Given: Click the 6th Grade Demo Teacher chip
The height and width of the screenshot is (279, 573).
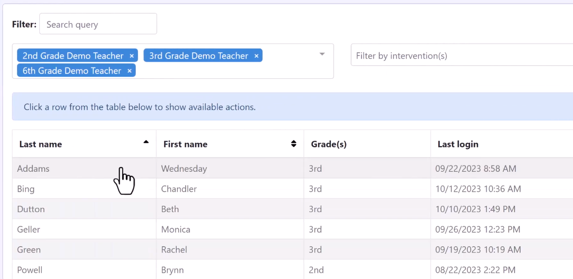Looking at the screenshot, I should click(x=72, y=71).
